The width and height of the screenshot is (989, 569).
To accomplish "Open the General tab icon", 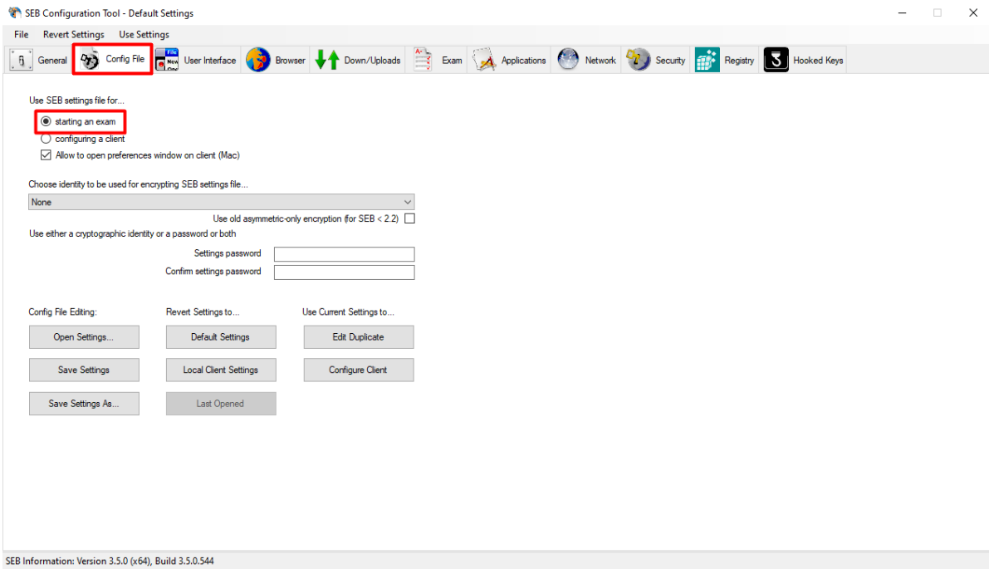I will (x=20, y=61).
